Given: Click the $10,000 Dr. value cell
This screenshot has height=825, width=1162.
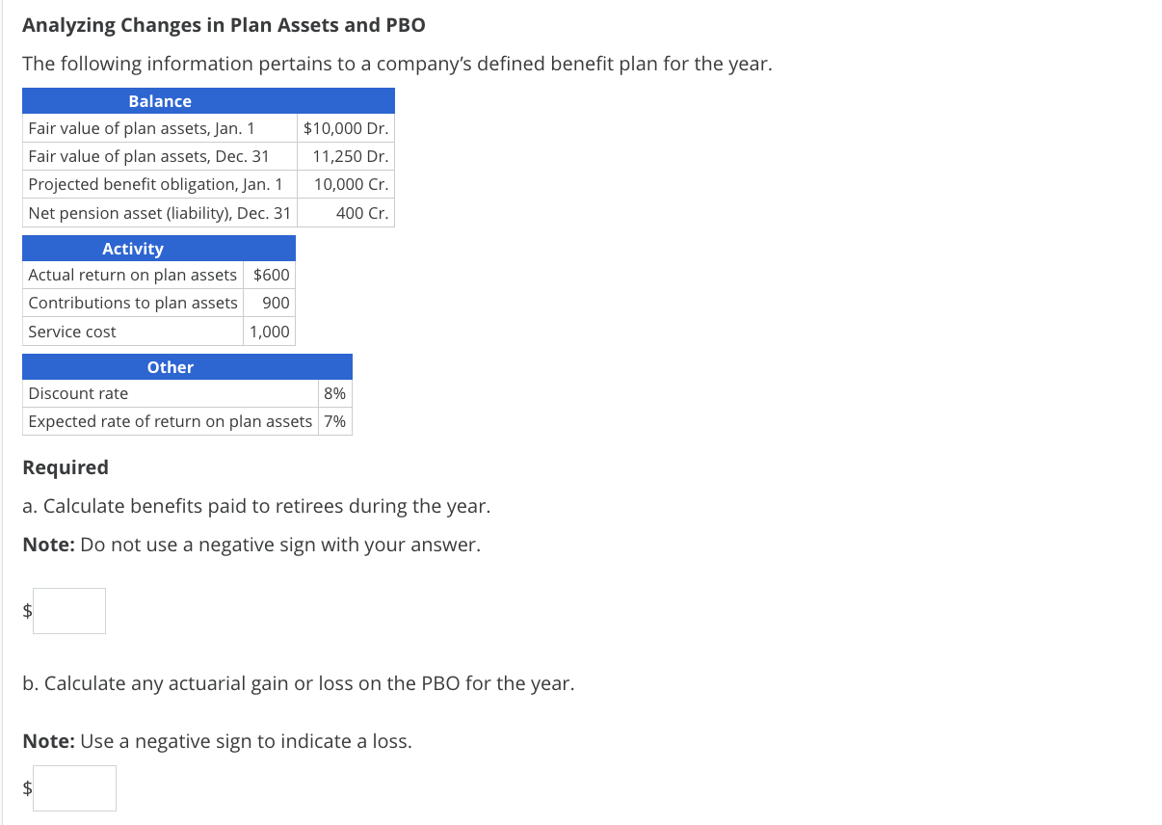Looking at the screenshot, I should [345, 127].
